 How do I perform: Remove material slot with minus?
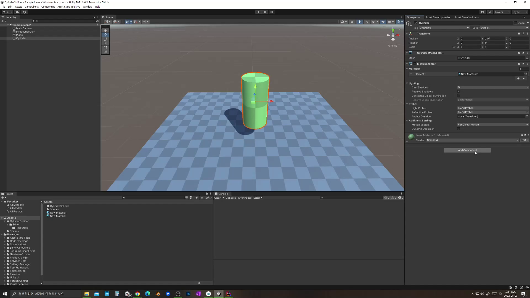[x=523, y=79]
